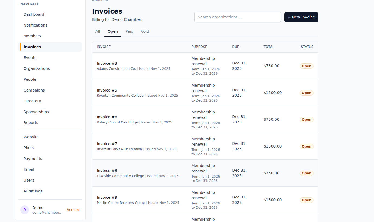
Task: Switch to the Paid tab
Action: 129,31
